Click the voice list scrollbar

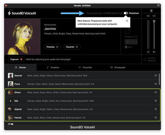(x=159, y=79)
